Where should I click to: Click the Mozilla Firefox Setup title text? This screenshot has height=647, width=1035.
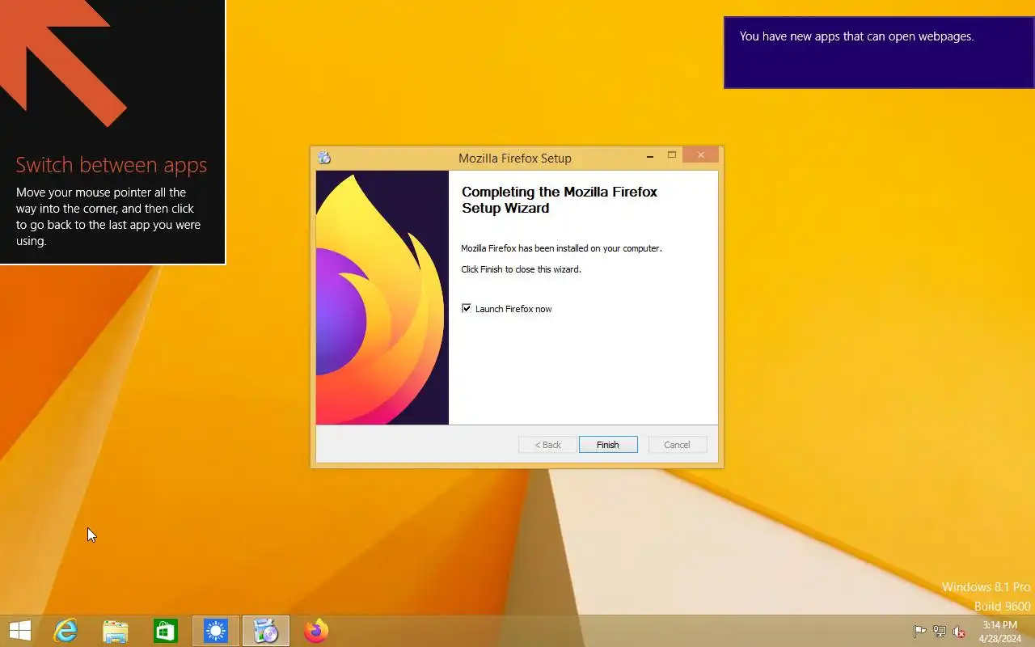tap(515, 159)
